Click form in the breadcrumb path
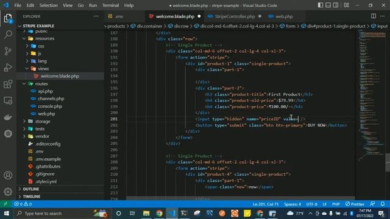Image resolution: width=390 pixels, height=219 pixels. [x=290, y=26]
